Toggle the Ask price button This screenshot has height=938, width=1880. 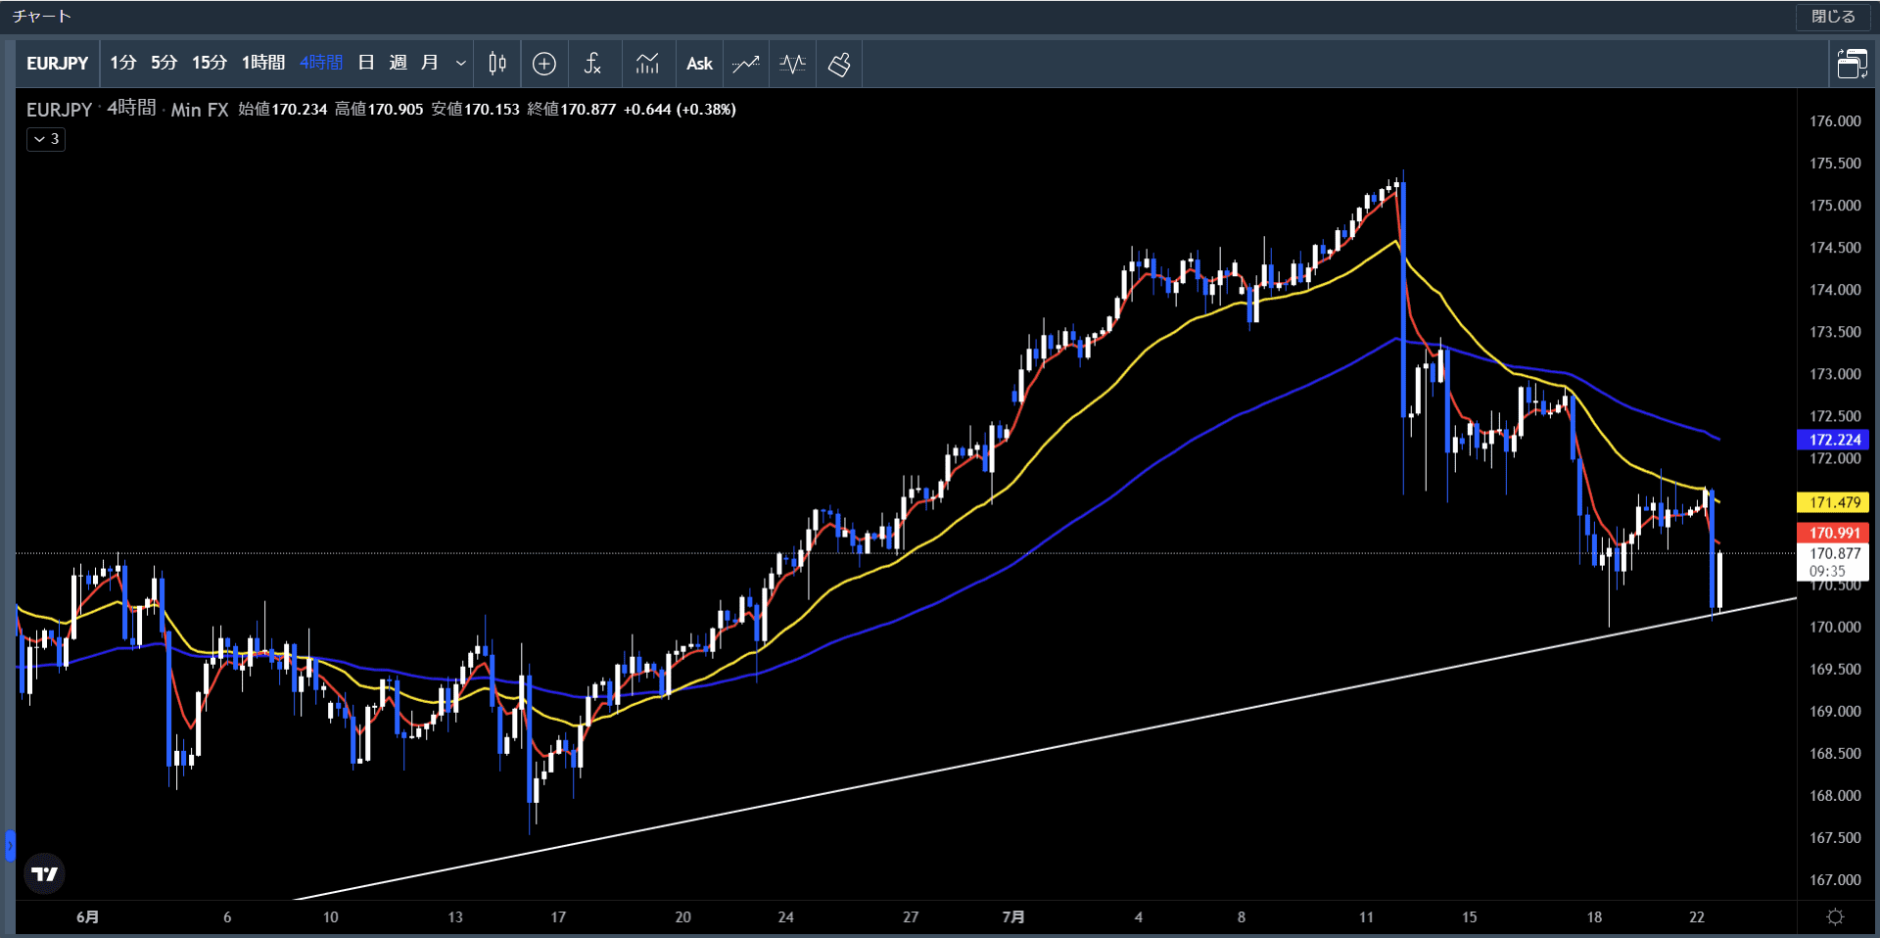pos(699,64)
